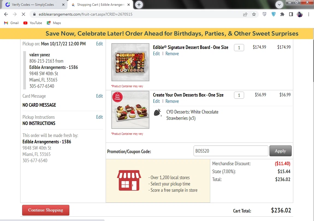Click the Edible Signature Dessert Board title
This screenshot has height=221, width=314.
click(190, 47)
